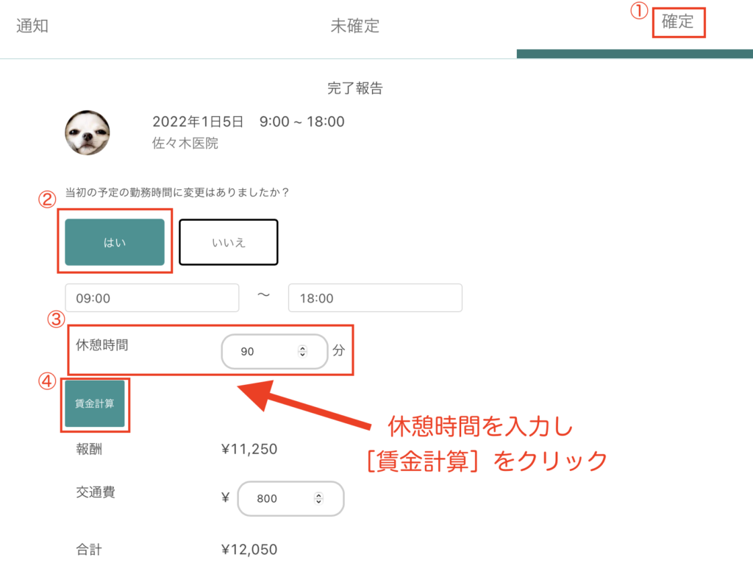Click the 09:00 start time field
This screenshot has width=753, height=566.
pos(151,298)
